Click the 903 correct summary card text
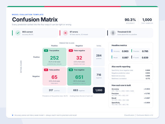The width and height of the screenshot is (165, 124). [x=27, y=32]
